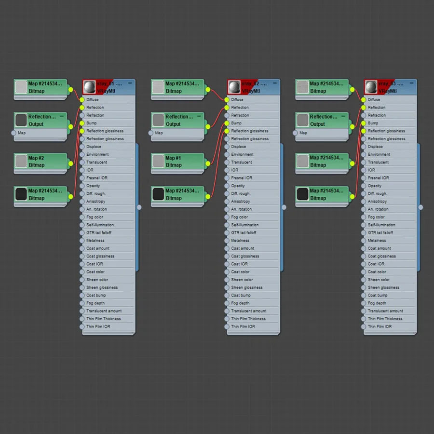Click the Fog color socket on vray_03
The height and width of the screenshot is (434, 434).
point(364,217)
